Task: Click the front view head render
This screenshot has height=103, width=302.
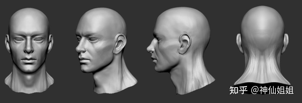Action: [29, 51]
